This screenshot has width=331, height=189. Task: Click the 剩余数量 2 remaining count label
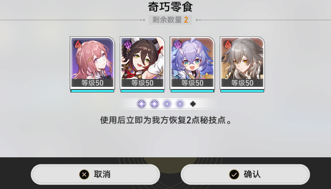[170, 20]
